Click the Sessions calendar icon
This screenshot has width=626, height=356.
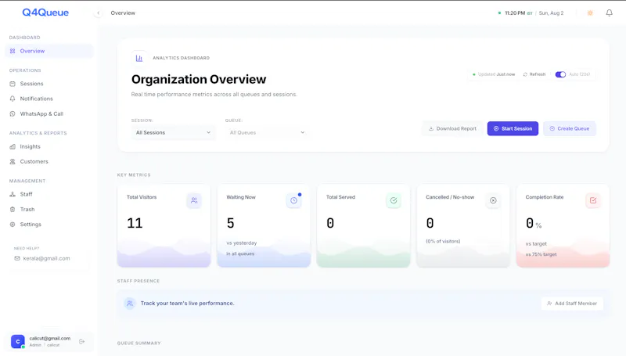point(13,84)
